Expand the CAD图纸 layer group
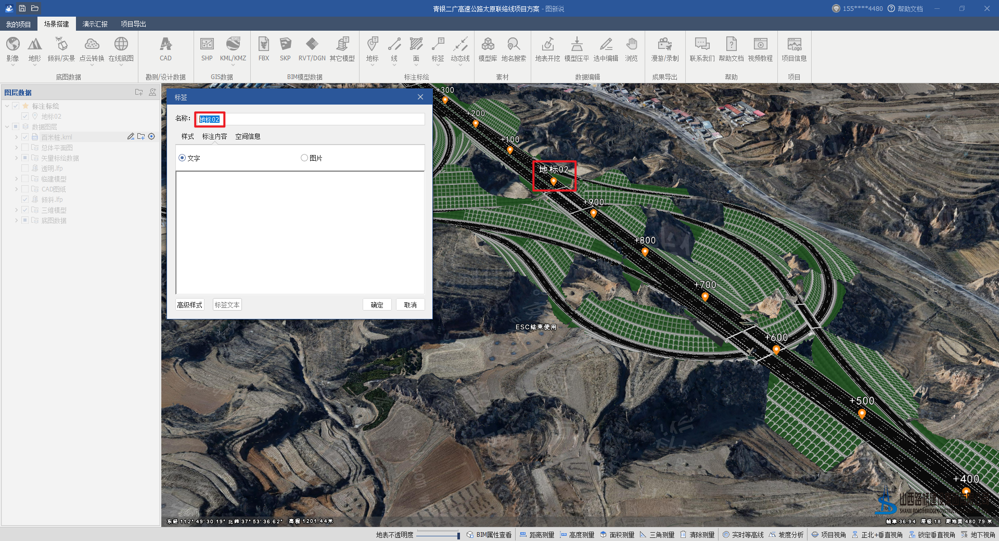Viewport: 999px width, 541px height. point(16,189)
